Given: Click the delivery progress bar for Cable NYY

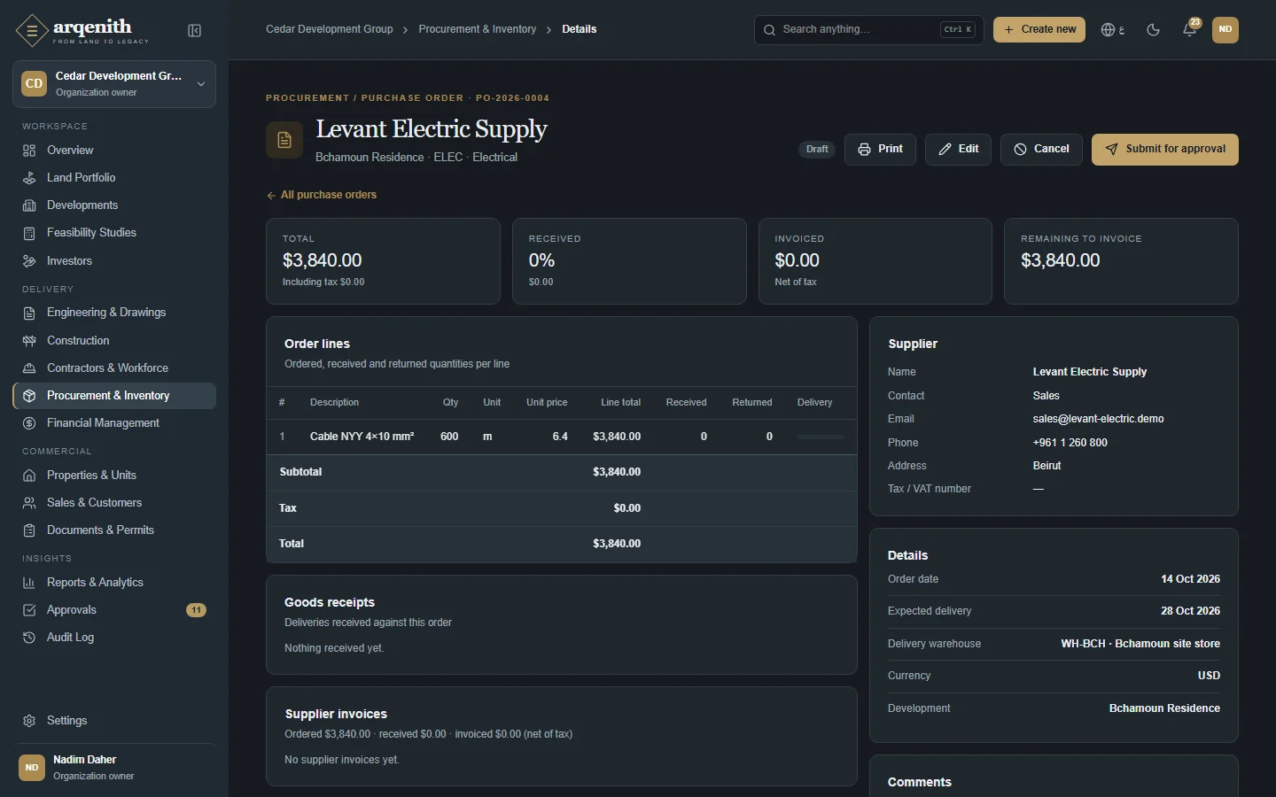Looking at the screenshot, I should coord(821,437).
